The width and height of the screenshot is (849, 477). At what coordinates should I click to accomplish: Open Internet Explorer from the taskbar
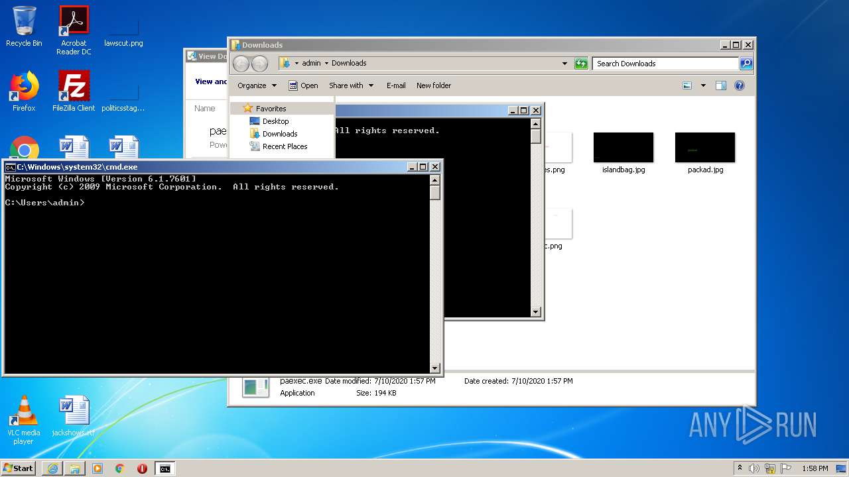[53, 468]
